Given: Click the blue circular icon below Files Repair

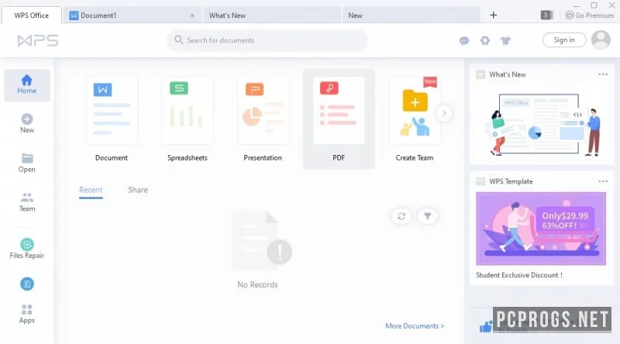Looking at the screenshot, I should pos(27,284).
